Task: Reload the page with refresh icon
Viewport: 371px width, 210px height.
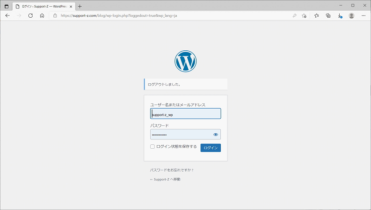Action: (x=30, y=15)
